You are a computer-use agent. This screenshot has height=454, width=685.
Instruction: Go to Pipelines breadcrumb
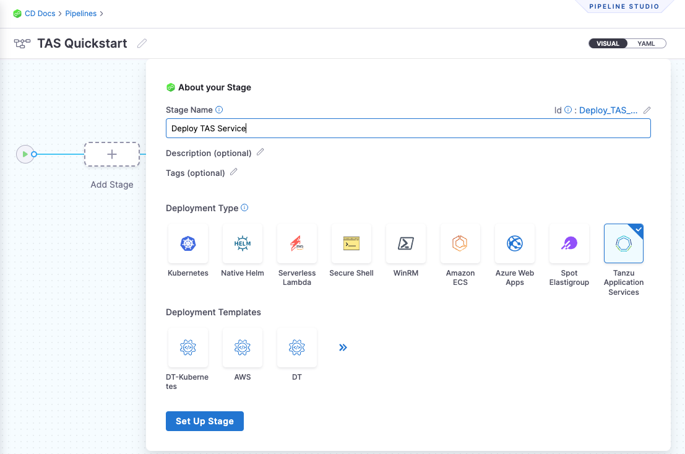click(x=80, y=13)
